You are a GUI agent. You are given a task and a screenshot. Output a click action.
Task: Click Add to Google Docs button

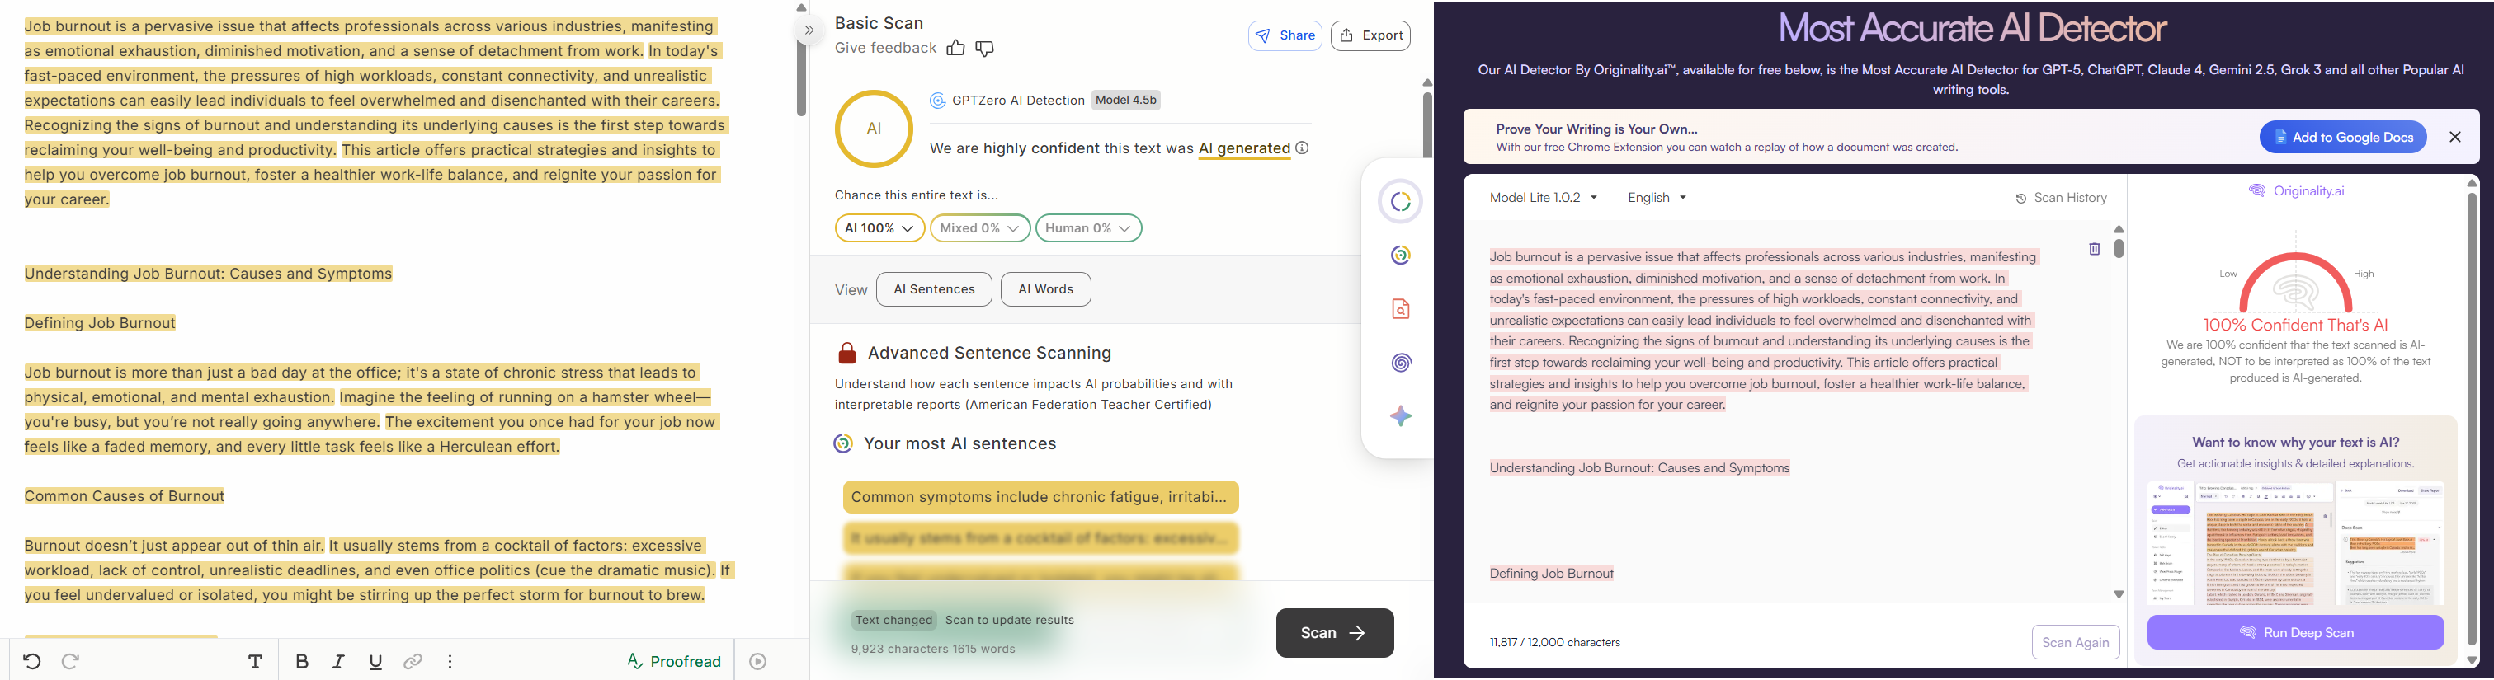tap(2343, 138)
